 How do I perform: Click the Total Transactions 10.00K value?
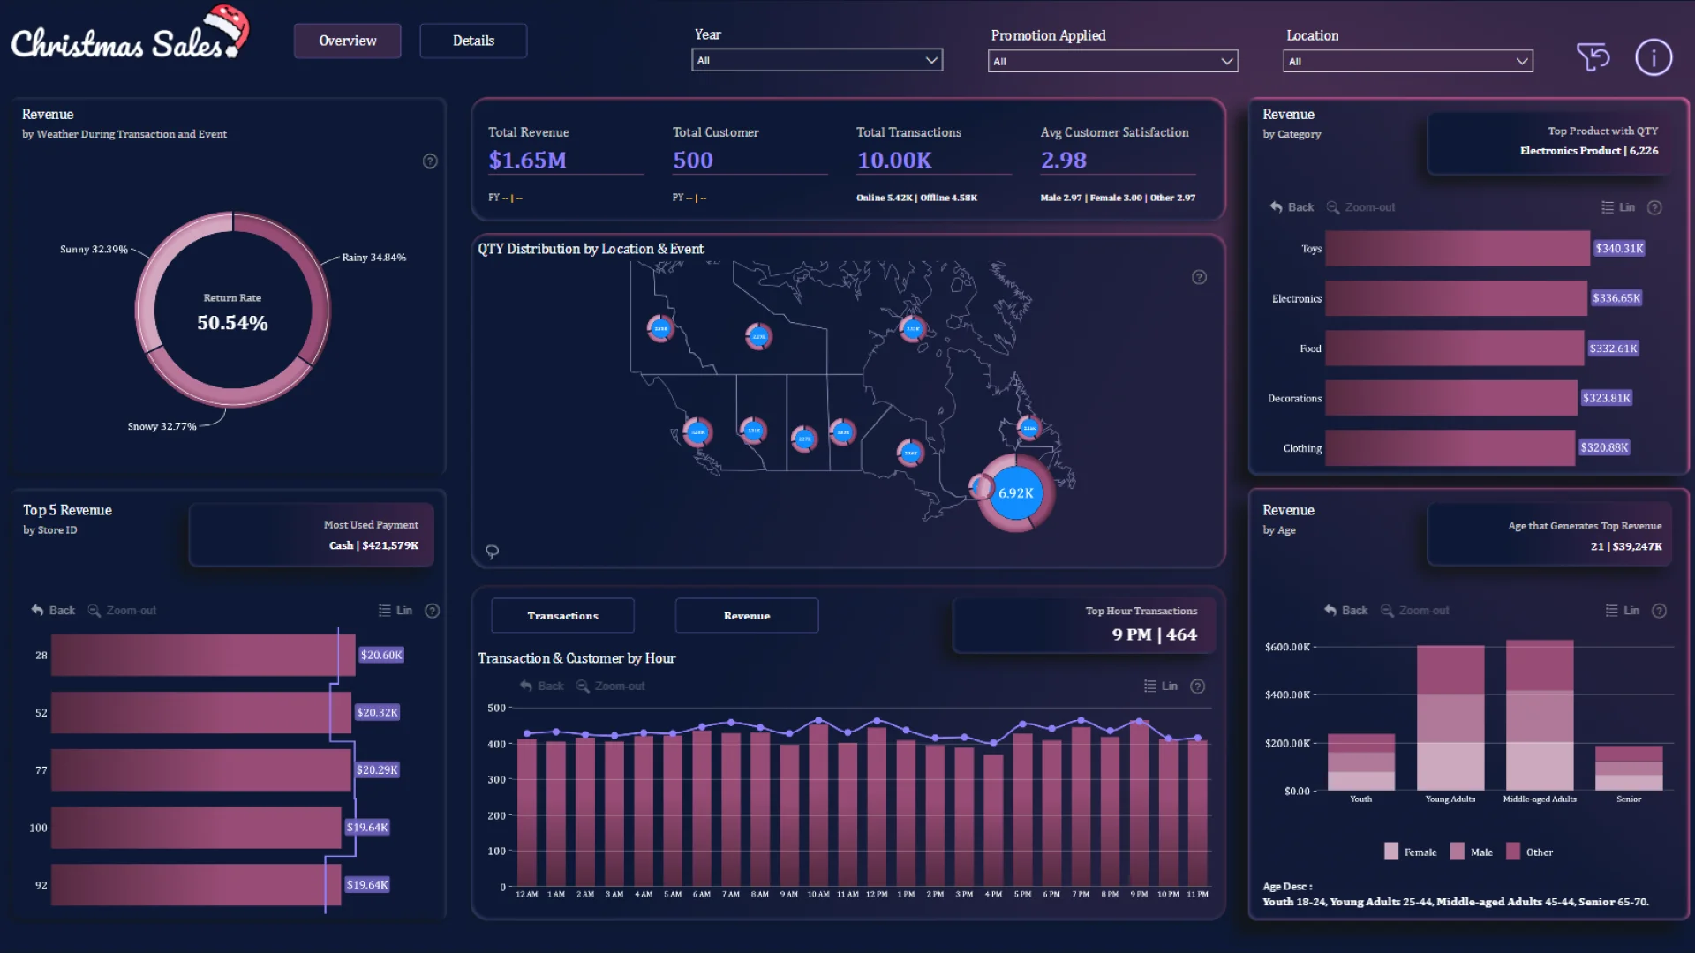click(x=894, y=160)
